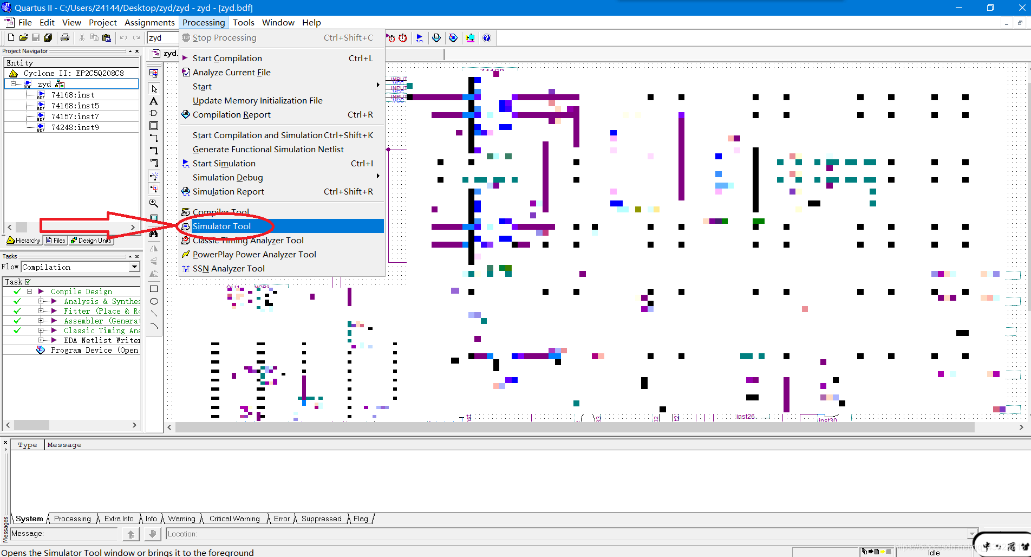Collapse the zyd entity tree node
1031x557 pixels.
point(14,84)
